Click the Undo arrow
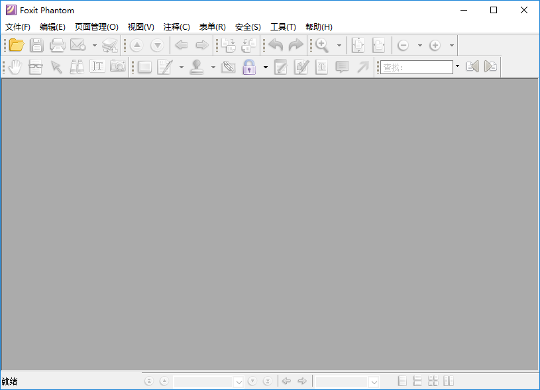 [x=275, y=45]
